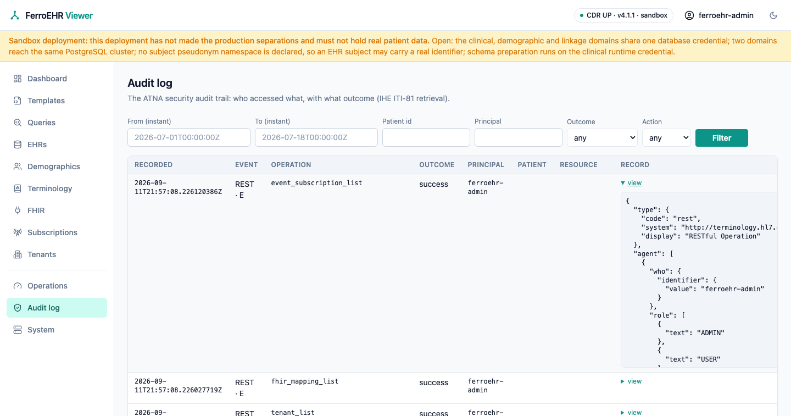Click the Queries search icon in the sidebar
791x416 pixels.
18,123
